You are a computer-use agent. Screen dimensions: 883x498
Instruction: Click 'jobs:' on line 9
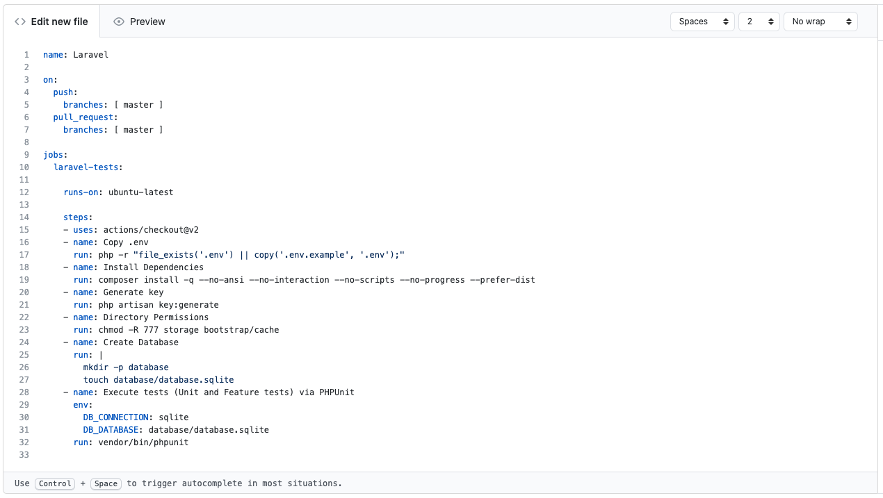[x=56, y=155]
